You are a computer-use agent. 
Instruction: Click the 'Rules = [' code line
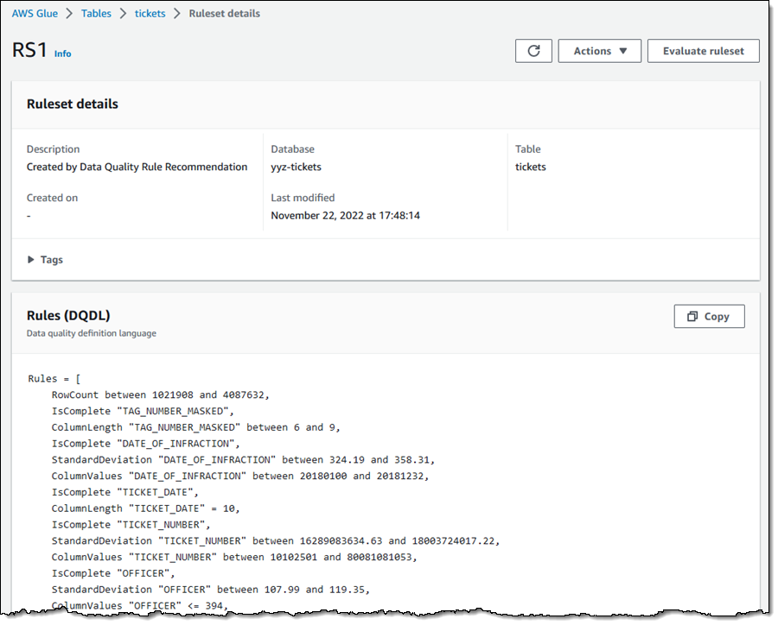pos(54,379)
